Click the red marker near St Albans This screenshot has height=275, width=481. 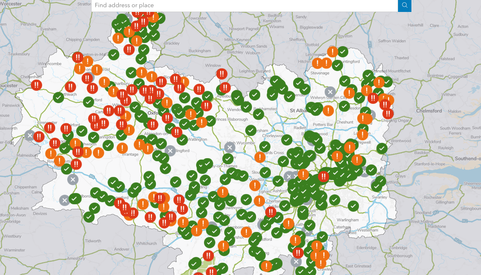click(x=324, y=176)
